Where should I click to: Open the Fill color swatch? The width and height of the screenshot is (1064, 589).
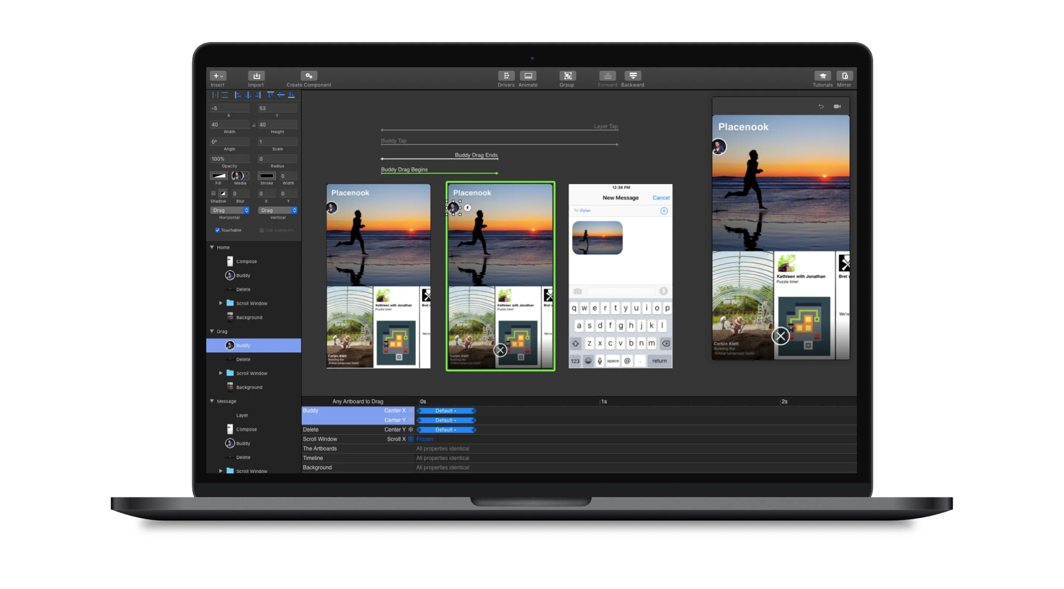(x=218, y=176)
